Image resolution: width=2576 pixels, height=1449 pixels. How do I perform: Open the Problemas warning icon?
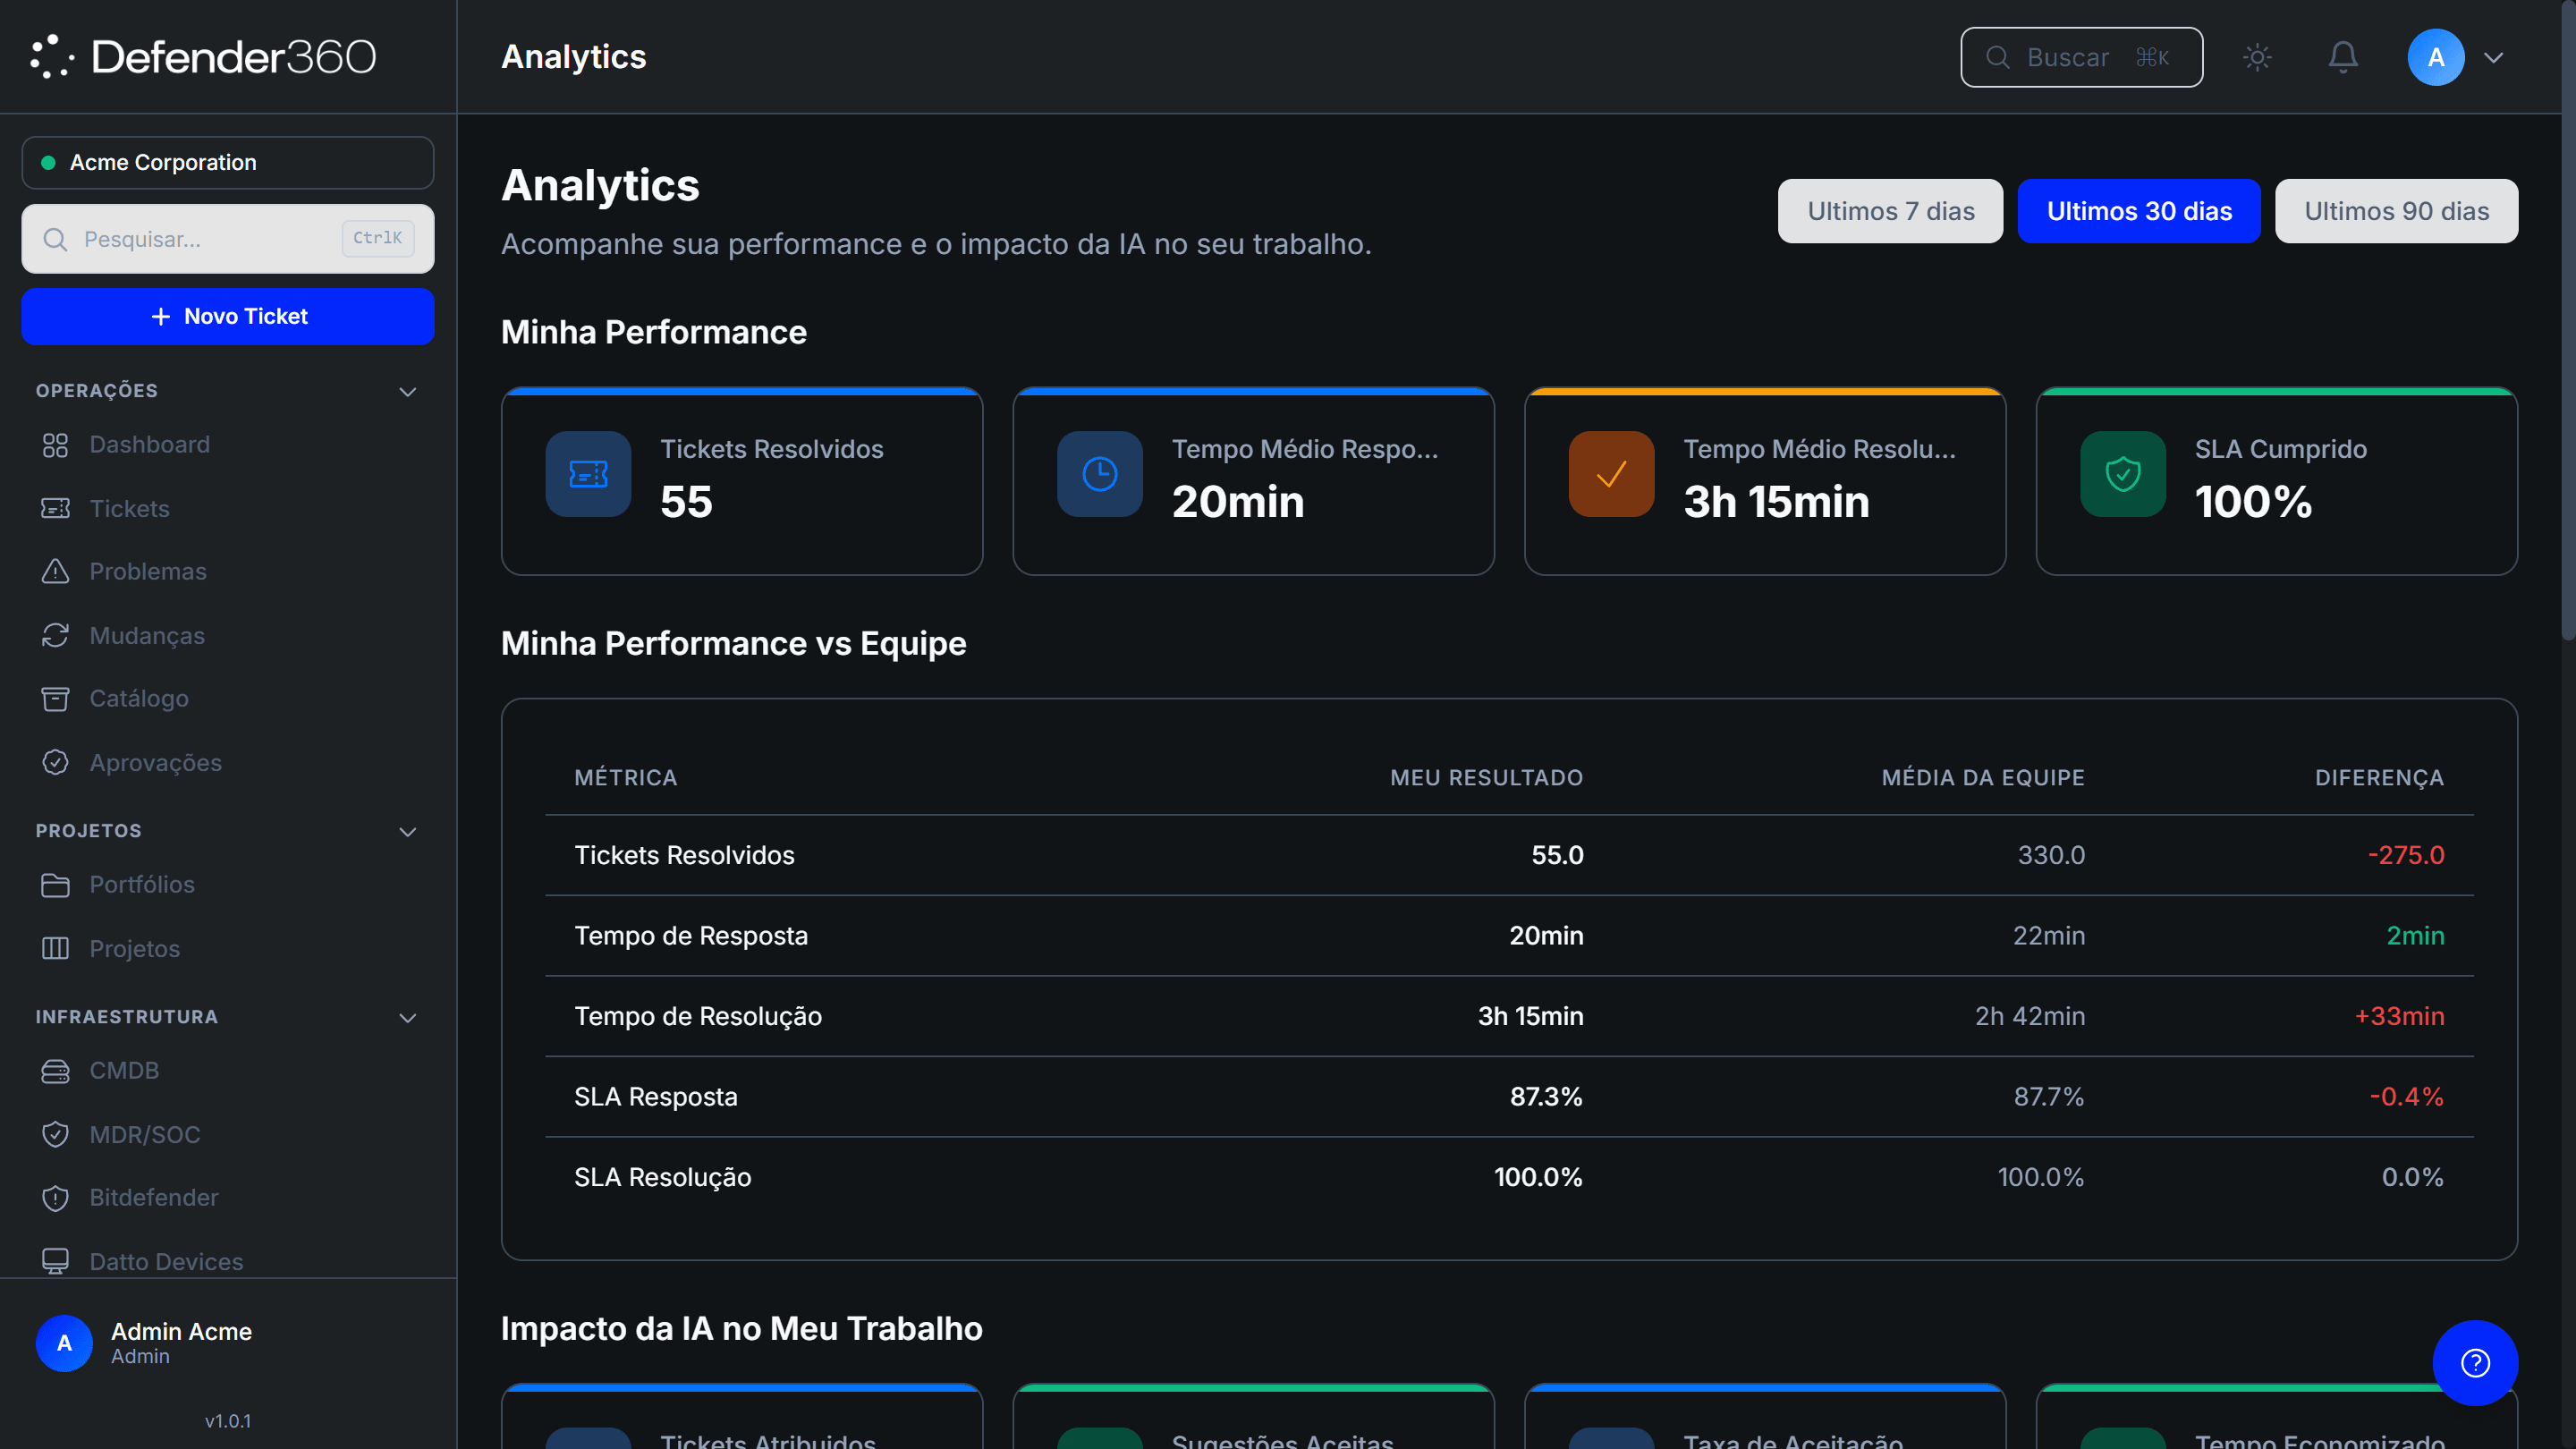(56, 572)
